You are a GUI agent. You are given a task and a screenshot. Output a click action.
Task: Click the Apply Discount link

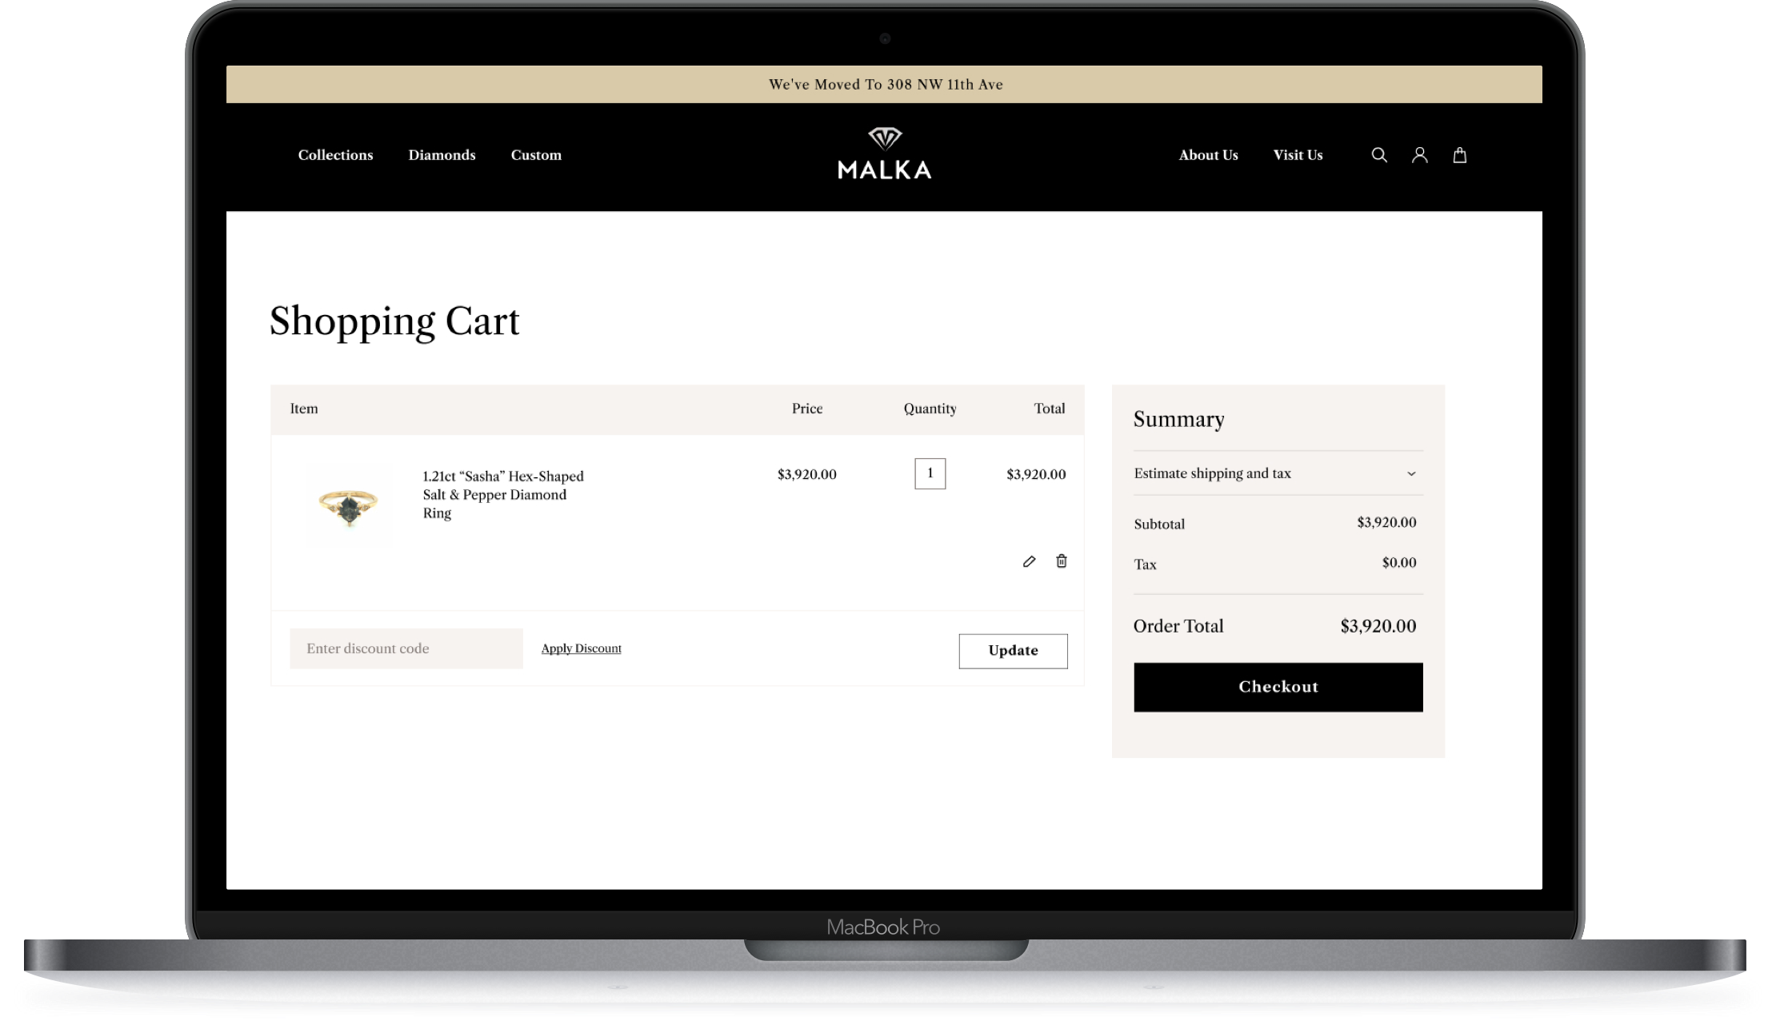581,648
